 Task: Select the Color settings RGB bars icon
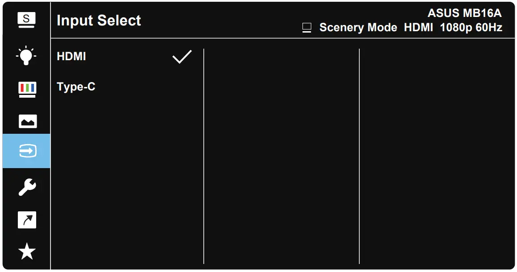pyautogui.click(x=27, y=88)
